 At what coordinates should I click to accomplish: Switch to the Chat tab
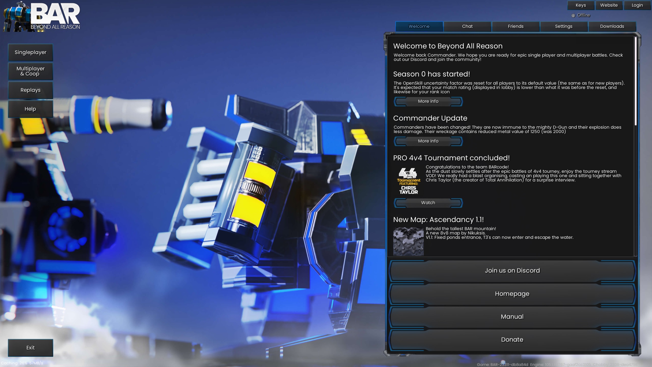pos(467,27)
